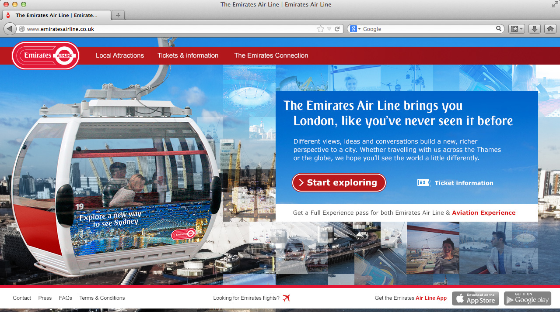Click the browser back arrow button
The image size is (560, 312).
pyautogui.click(x=10, y=29)
